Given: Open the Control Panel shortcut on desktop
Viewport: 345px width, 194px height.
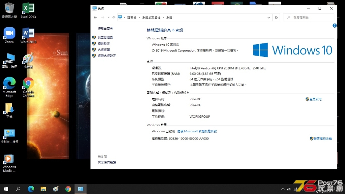Looking at the screenshot, I should coord(9,136).
